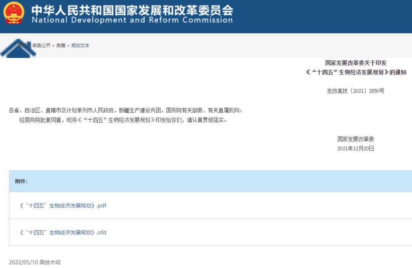Click the addressee line starting 各省、自治区

126,110
